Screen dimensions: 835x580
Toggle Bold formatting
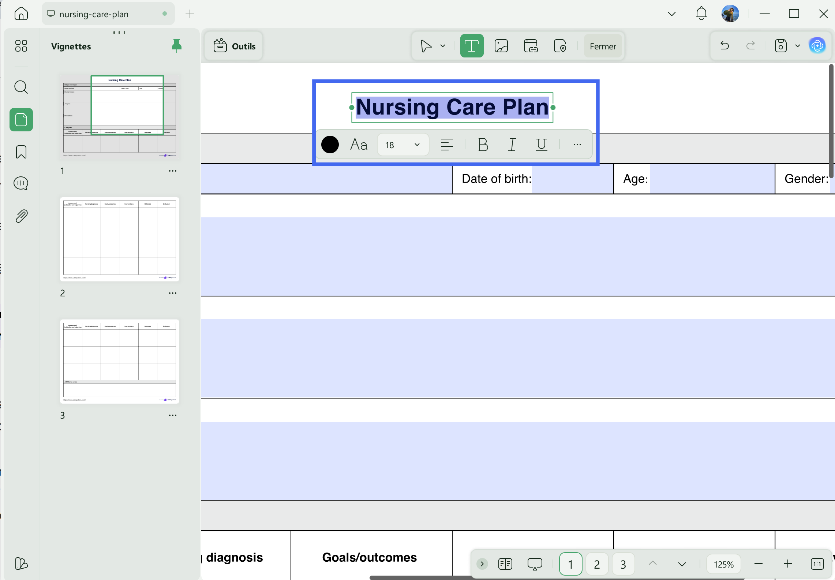[483, 145]
